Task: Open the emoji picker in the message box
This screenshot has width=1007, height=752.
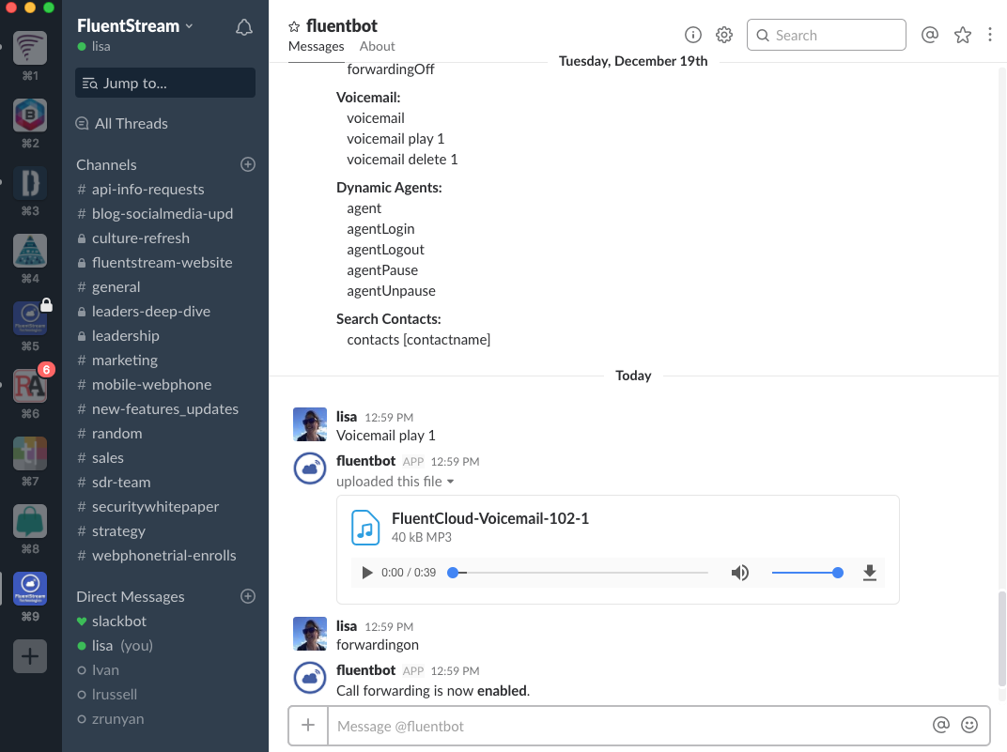Action: pyautogui.click(x=969, y=724)
